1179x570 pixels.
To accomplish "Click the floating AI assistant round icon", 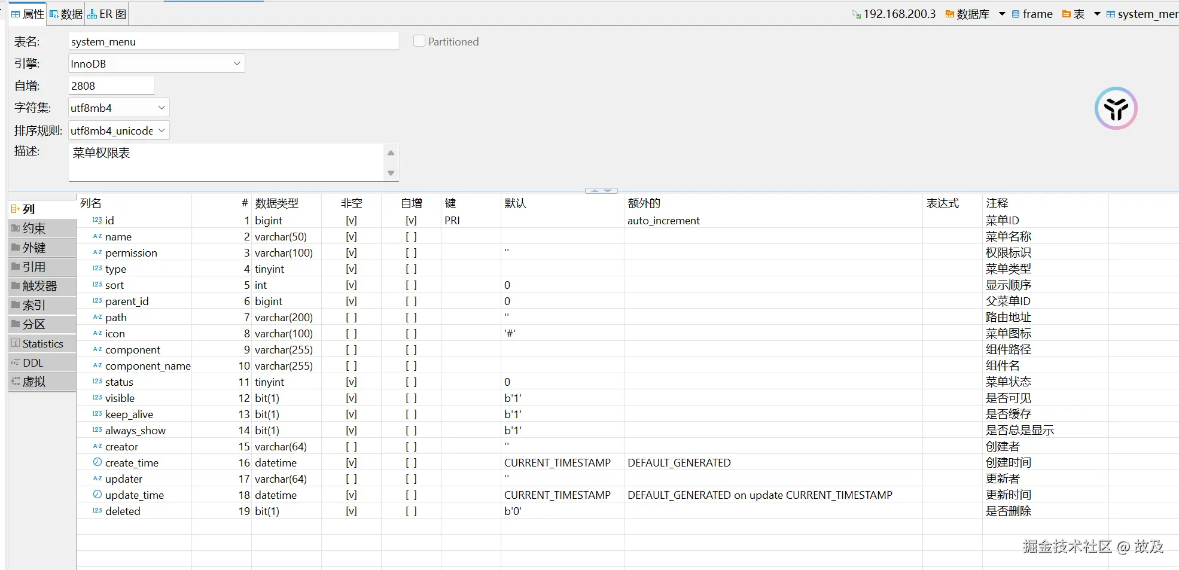I will [x=1116, y=108].
